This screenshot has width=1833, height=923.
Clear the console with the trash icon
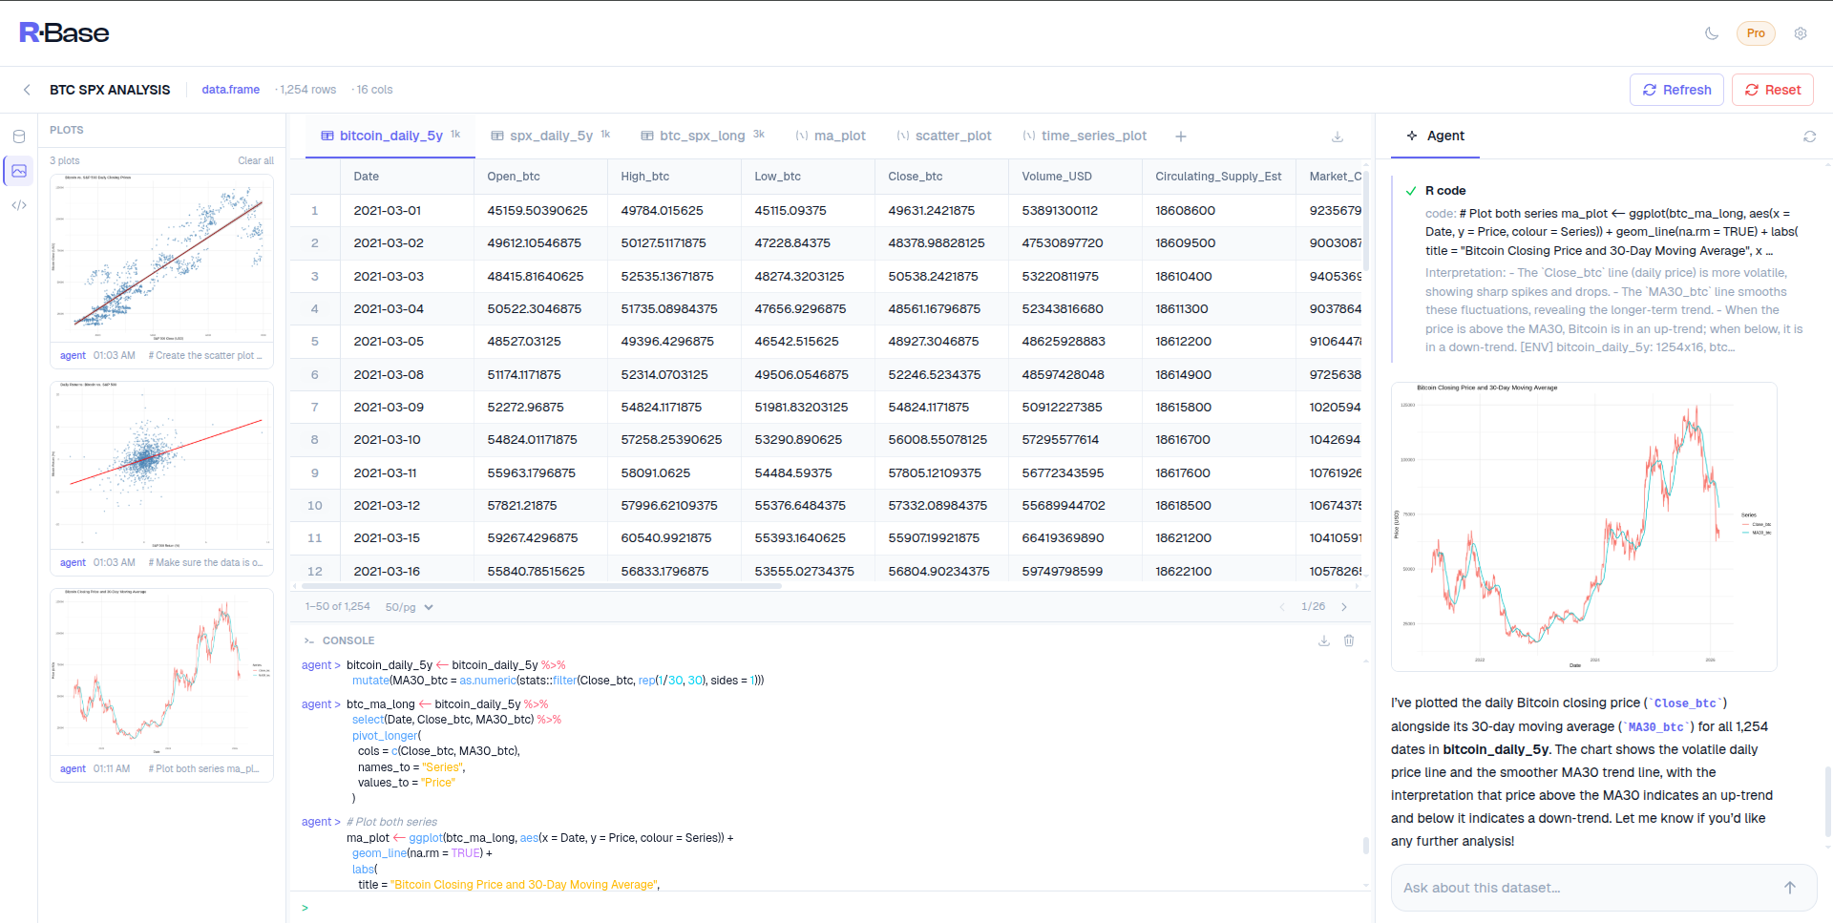pyautogui.click(x=1349, y=640)
